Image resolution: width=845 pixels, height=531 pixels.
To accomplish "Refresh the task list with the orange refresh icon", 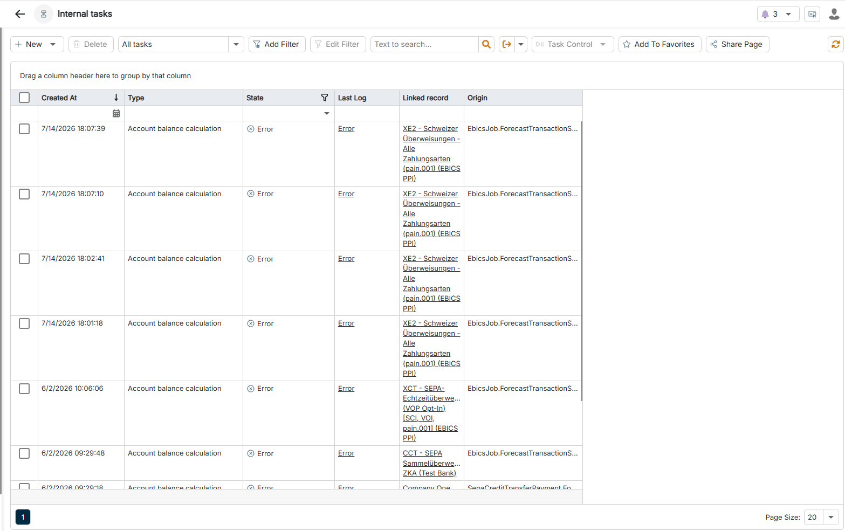I will [x=836, y=44].
